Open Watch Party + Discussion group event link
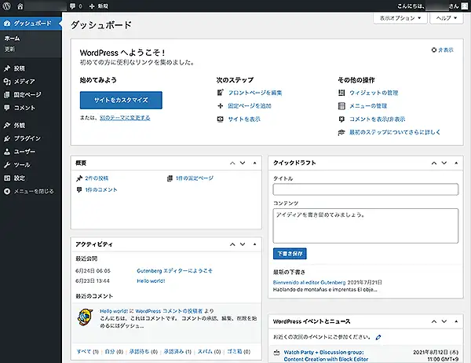Screen dimensions: 471x363 click(326, 356)
